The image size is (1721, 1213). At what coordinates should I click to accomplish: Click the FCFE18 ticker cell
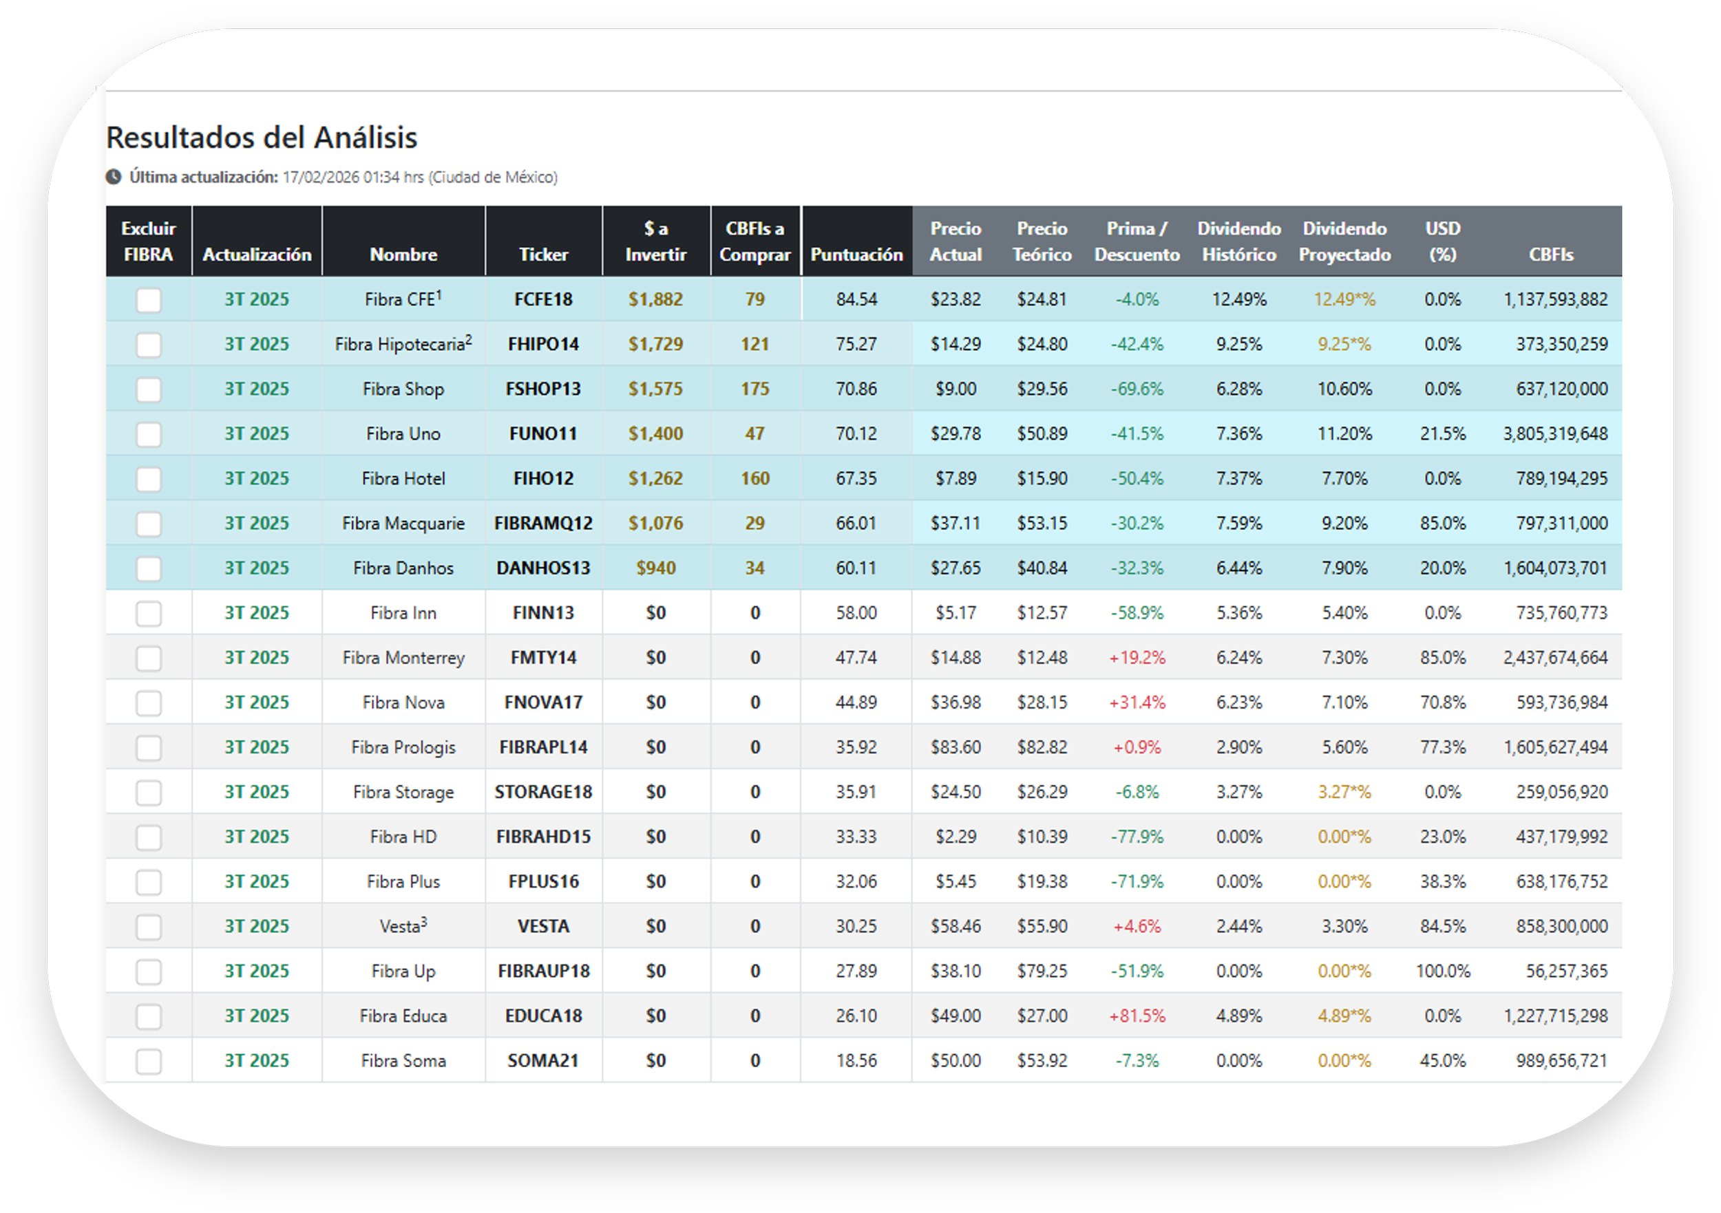pos(543,300)
